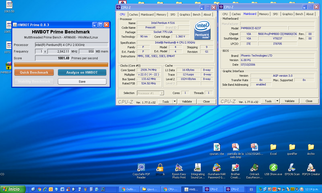Click the ES language indicator in taskbar

click(x=251, y=189)
